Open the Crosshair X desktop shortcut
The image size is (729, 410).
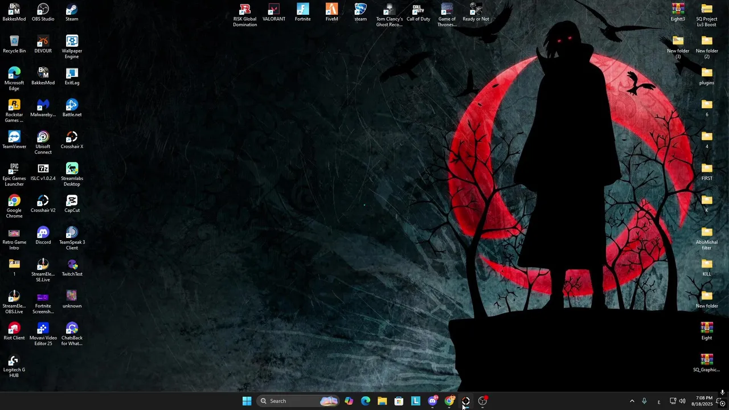[72, 140]
